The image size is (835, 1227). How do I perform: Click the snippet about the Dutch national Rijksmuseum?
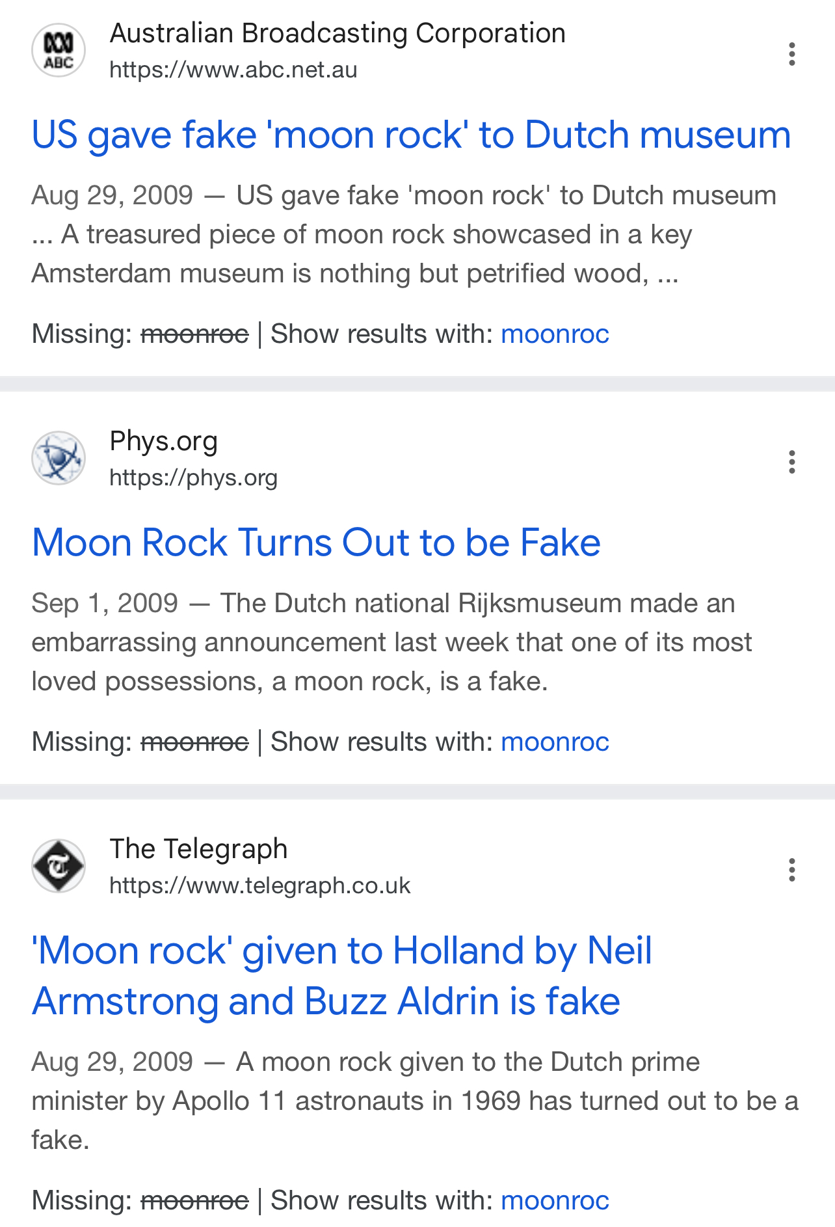391,642
